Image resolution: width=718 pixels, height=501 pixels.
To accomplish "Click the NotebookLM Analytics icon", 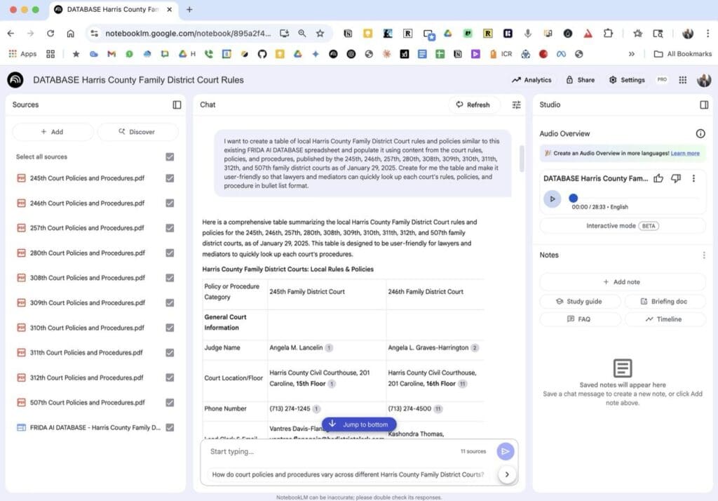I will tap(531, 79).
